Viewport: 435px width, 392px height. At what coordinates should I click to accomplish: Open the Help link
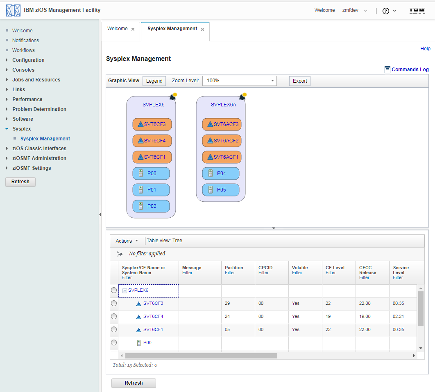click(425, 49)
